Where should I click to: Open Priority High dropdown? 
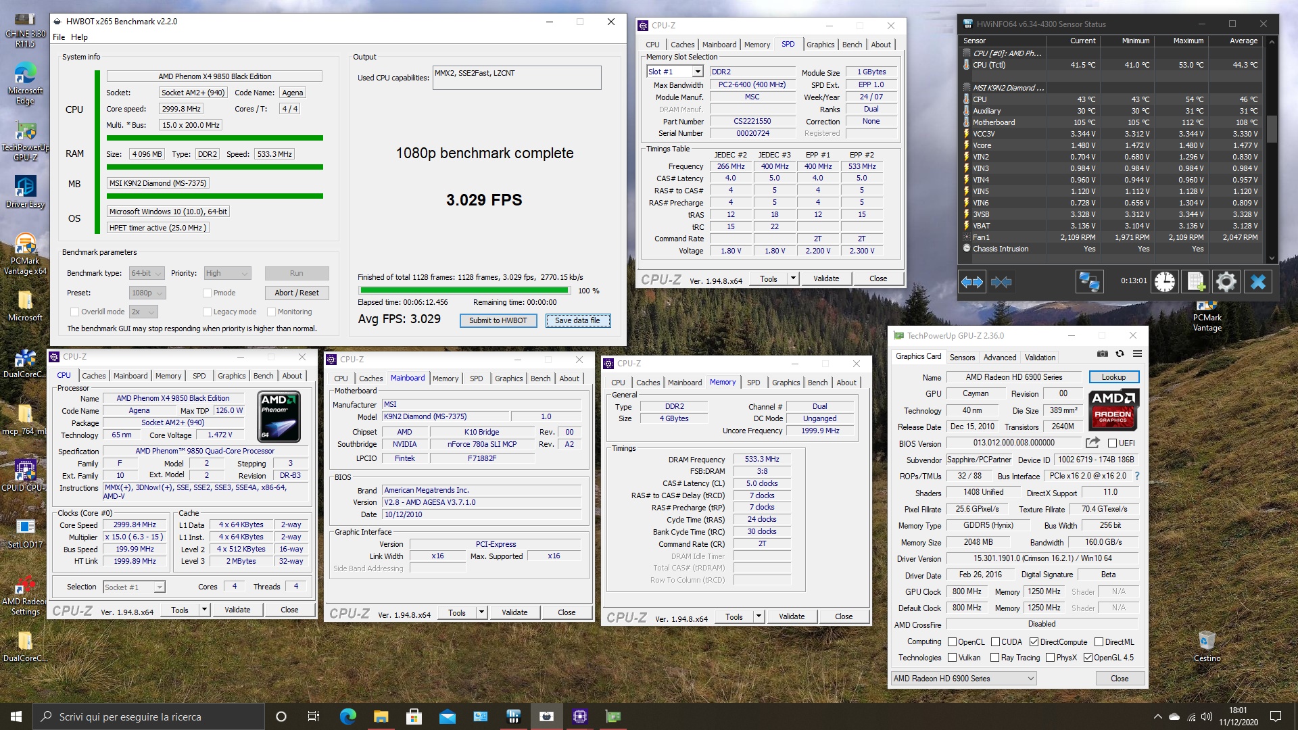[227, 273]
